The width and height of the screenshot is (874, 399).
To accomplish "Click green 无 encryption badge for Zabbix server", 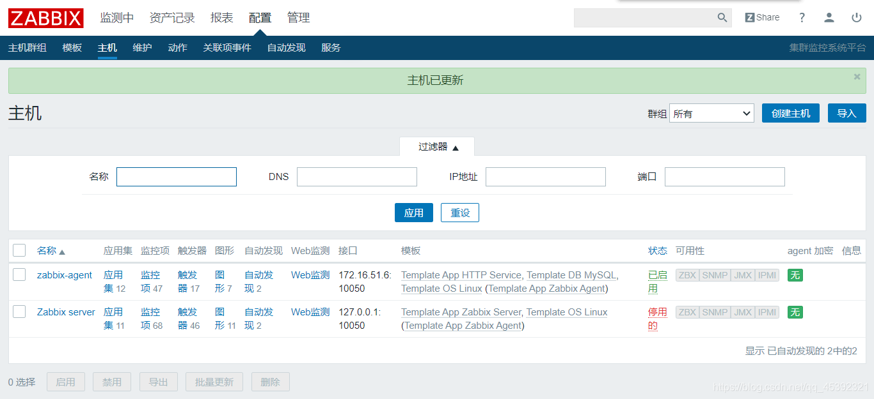I will [x=795, y=312].
